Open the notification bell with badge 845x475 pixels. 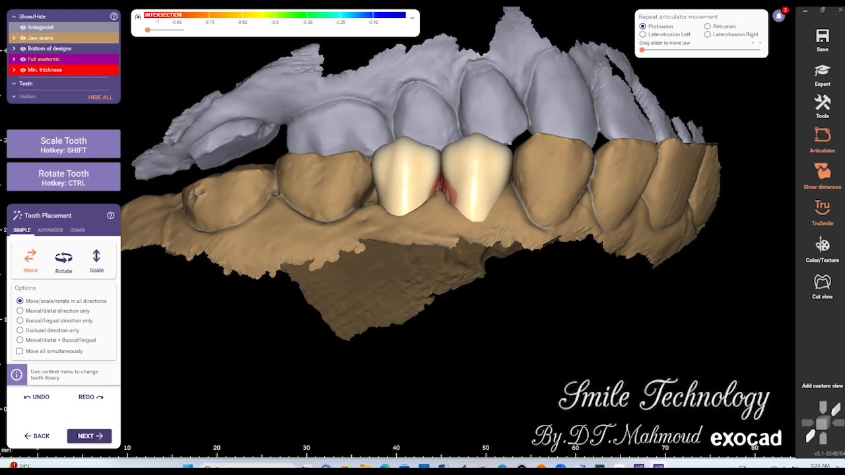779,16
